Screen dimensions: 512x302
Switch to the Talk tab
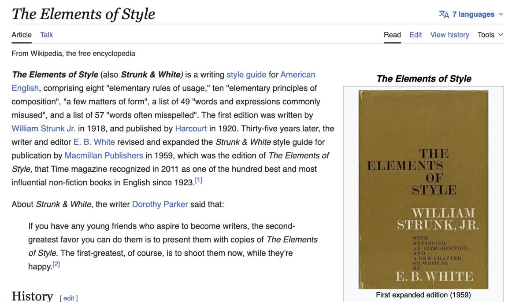(46, 35)
